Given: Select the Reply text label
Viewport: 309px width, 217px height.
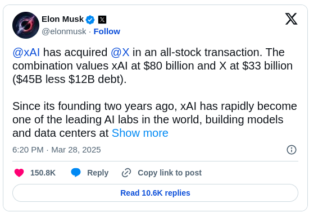Looking at the screenshot, I should (98, 173).
